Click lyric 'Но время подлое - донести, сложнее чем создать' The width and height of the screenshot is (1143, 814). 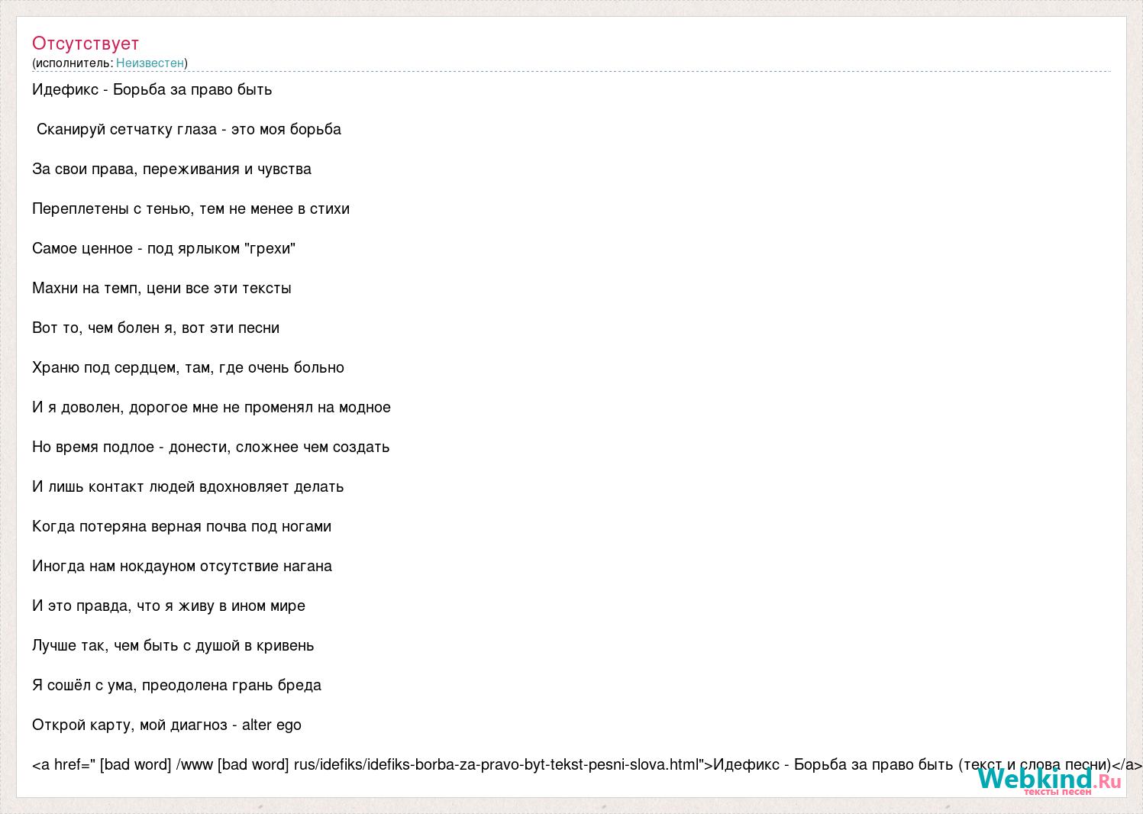pyautogui.click(x=211, y=447)
